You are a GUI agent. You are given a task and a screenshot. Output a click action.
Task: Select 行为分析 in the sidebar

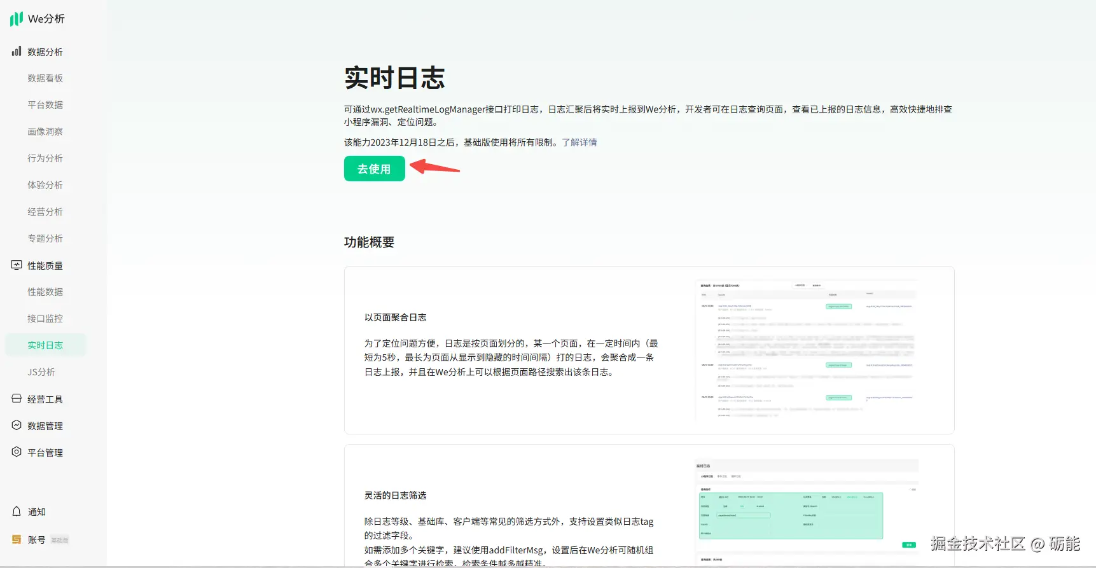[x=45, y=158]
